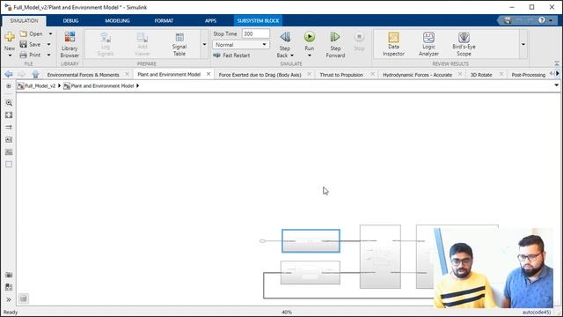Click Step Forward
Viewport: 563px width, 317px height.
[335, 45]
